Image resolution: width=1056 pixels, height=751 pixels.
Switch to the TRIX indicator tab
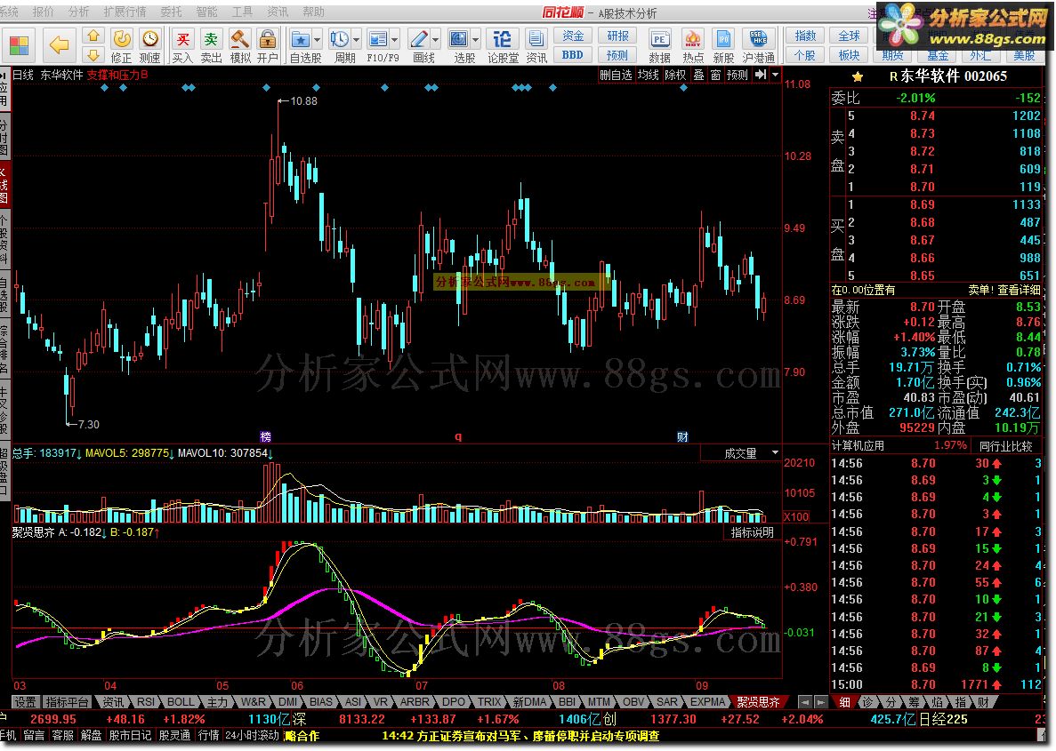coord(489,702)
